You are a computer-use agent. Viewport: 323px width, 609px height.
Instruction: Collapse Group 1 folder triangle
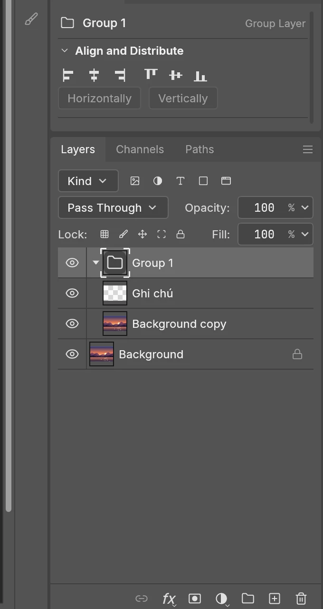pos(95,263)
